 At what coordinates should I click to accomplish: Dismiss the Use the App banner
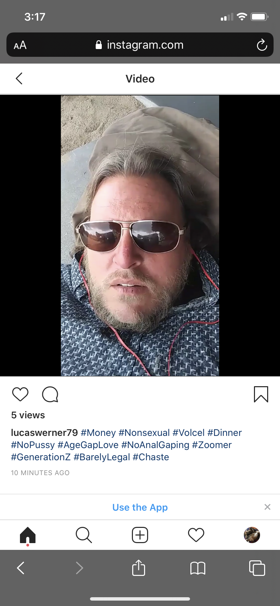pyautogui.click(x=267, y=507)
